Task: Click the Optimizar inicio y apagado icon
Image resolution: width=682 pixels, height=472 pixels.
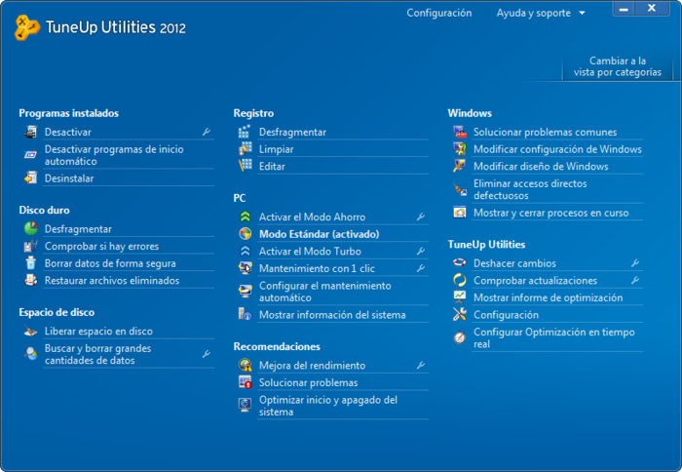Action: (x=245, y=405)
